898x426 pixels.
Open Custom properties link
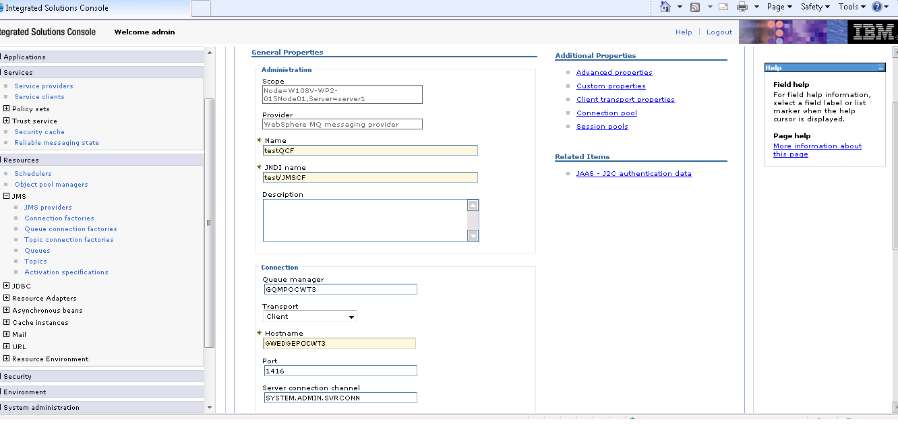tap(611, 86)
